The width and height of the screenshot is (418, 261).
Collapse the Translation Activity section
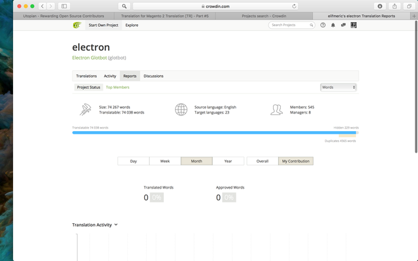click(116, 224)
